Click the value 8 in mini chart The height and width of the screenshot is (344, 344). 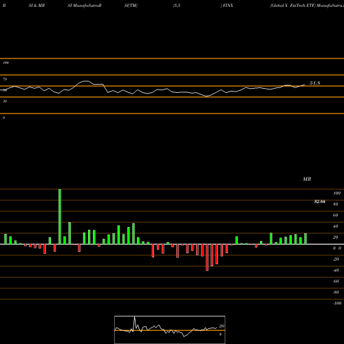(x=220, y=334)
